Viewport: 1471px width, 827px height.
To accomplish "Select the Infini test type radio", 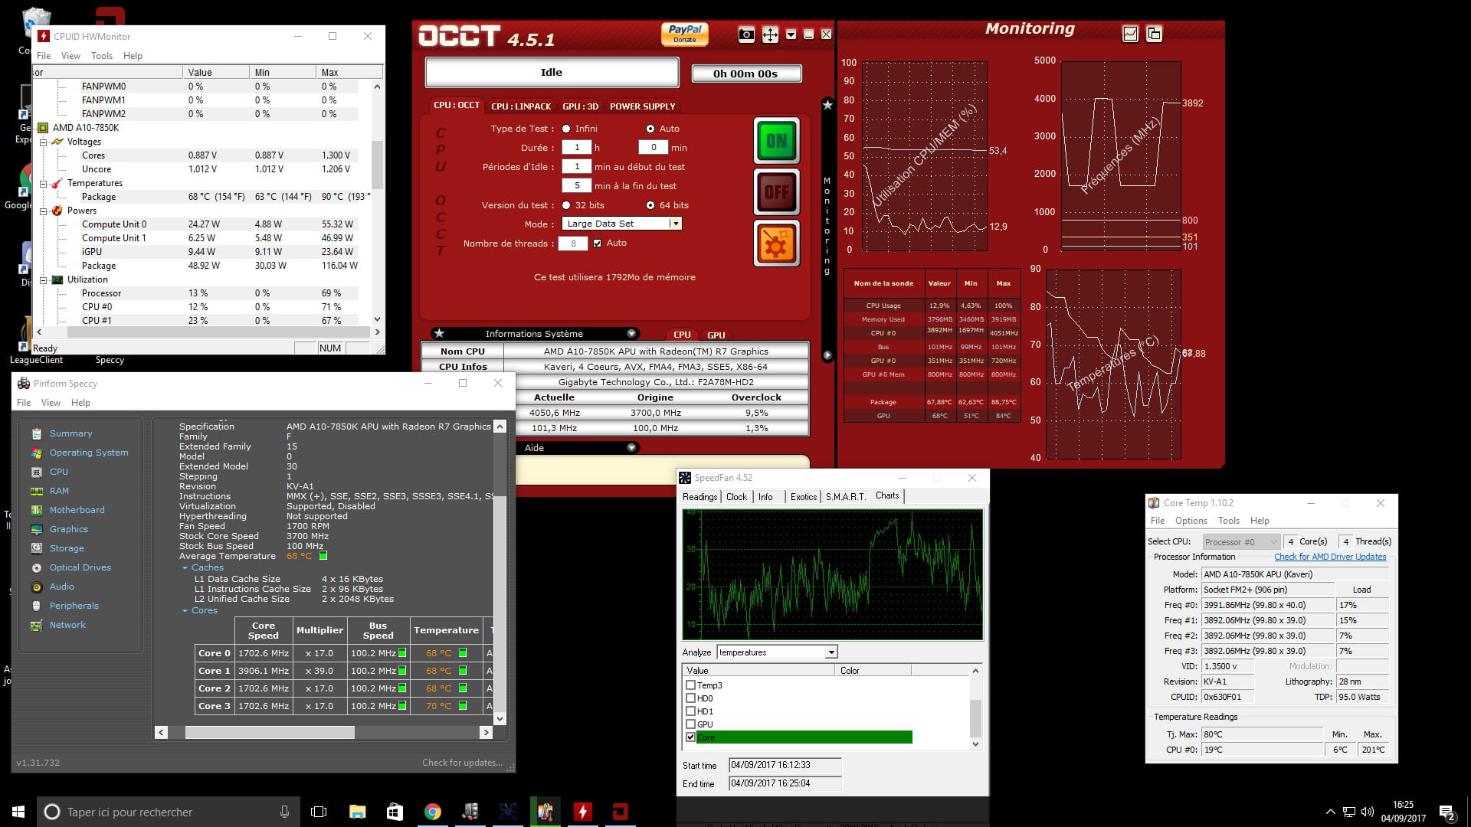I will tap(566, 129).
